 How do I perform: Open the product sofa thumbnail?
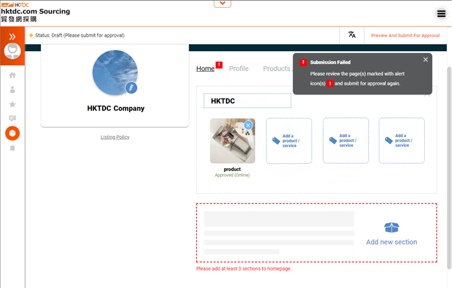coord(232,141)
